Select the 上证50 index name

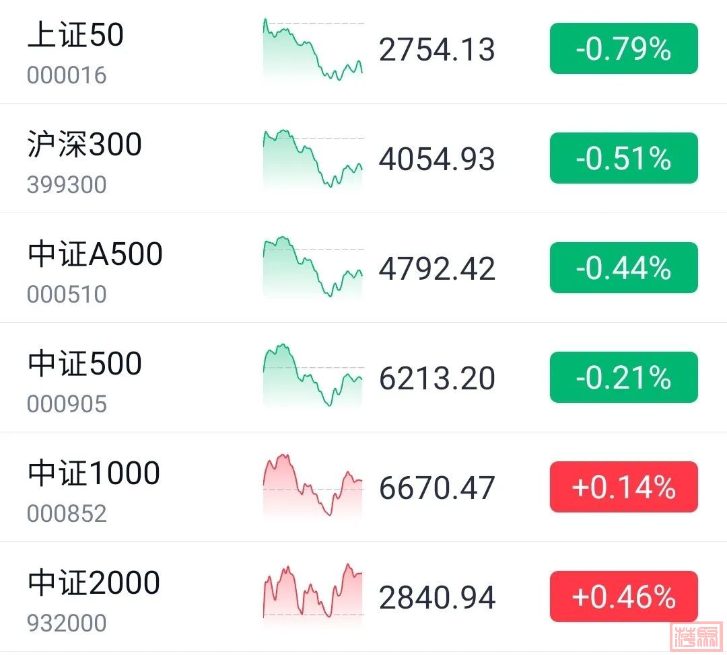75,36
